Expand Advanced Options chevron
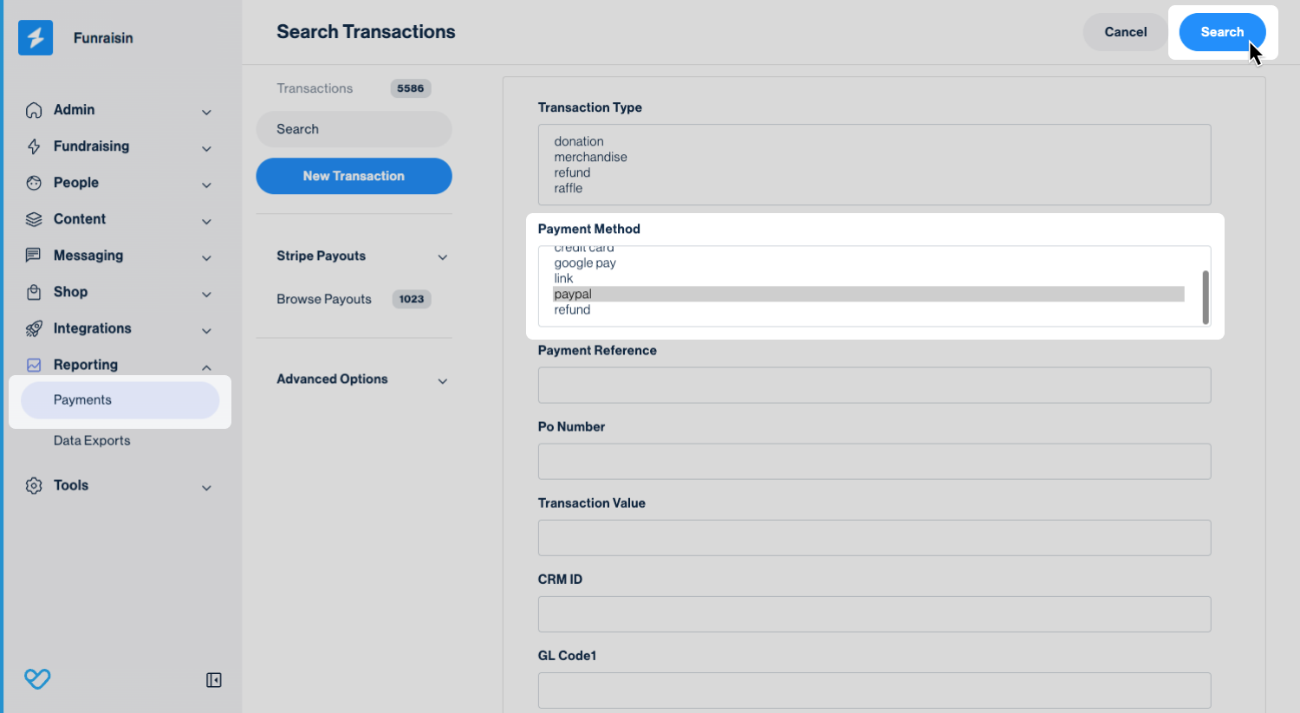Screen dimensions: 1300x713 [442, 380]
